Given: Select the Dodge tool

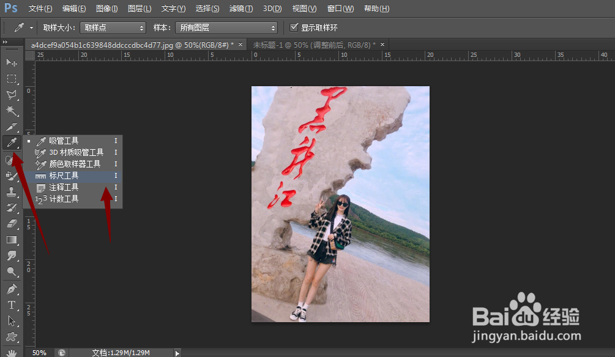Looking at the screenshot, I should [x=12, y=271].
